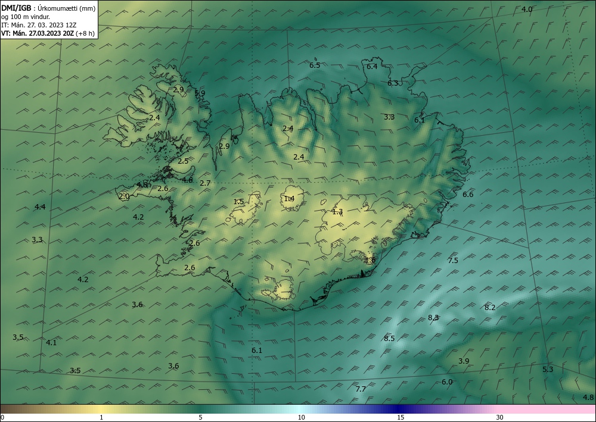
Task: Select the 4.1 value label
Action: (x=51, y=343)
